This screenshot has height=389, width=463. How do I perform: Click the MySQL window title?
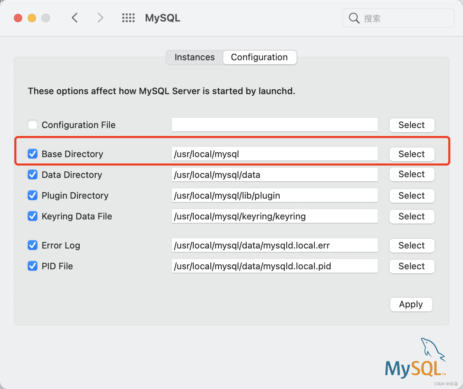(163, 18)
